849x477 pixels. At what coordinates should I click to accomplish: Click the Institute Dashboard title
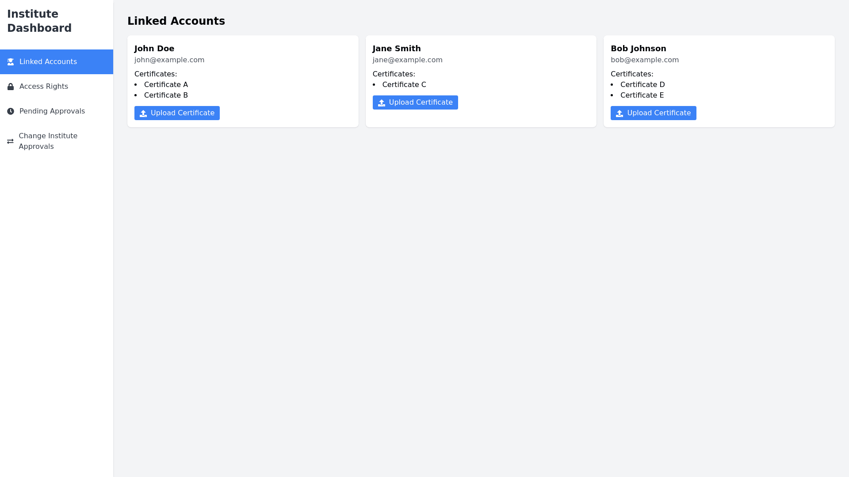39,21
